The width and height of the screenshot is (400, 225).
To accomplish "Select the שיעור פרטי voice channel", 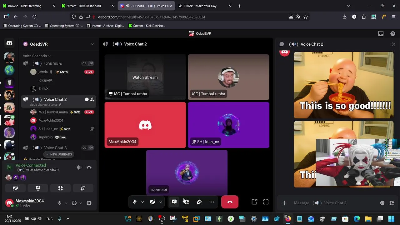I will [x=58, y=63].
